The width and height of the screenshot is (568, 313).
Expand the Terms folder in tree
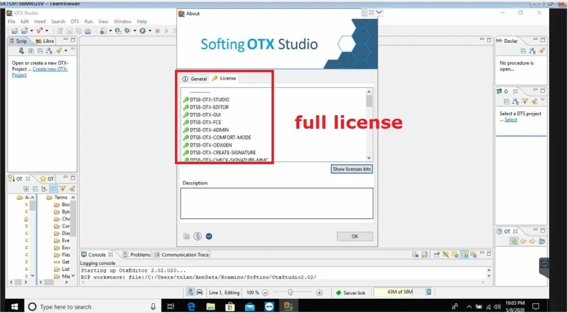tap(57, 198)
